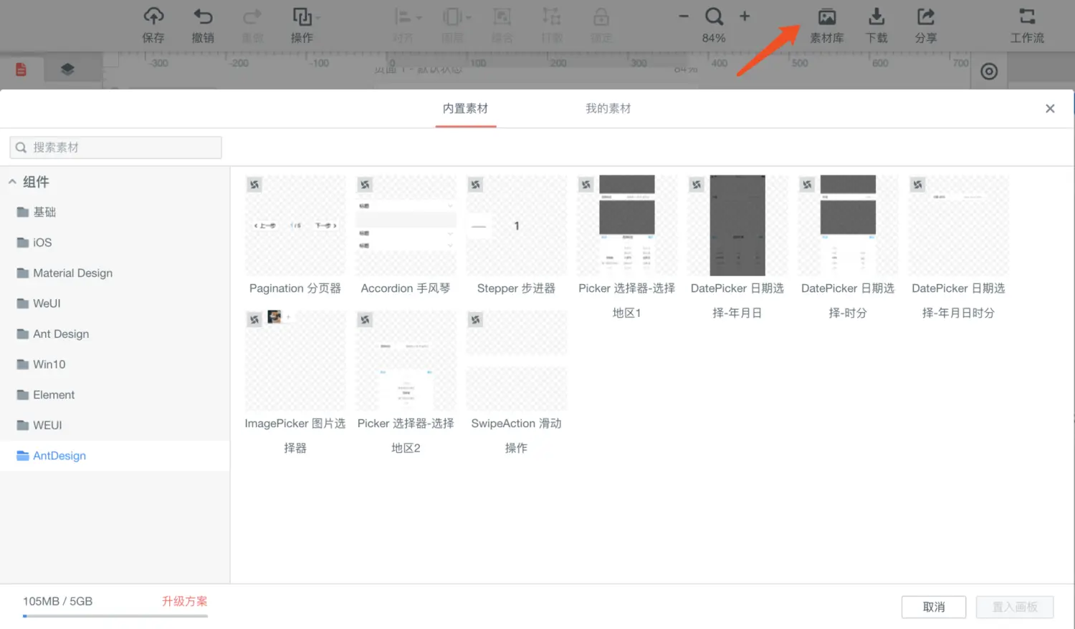
Task: Zoom in using the plus icon
Action: pos(745,16)
